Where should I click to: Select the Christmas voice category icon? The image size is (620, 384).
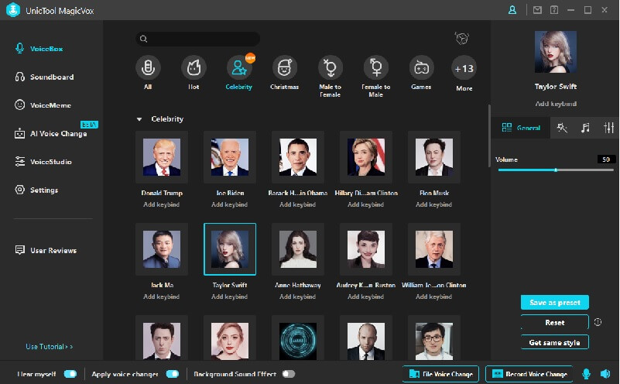(284, 69)
